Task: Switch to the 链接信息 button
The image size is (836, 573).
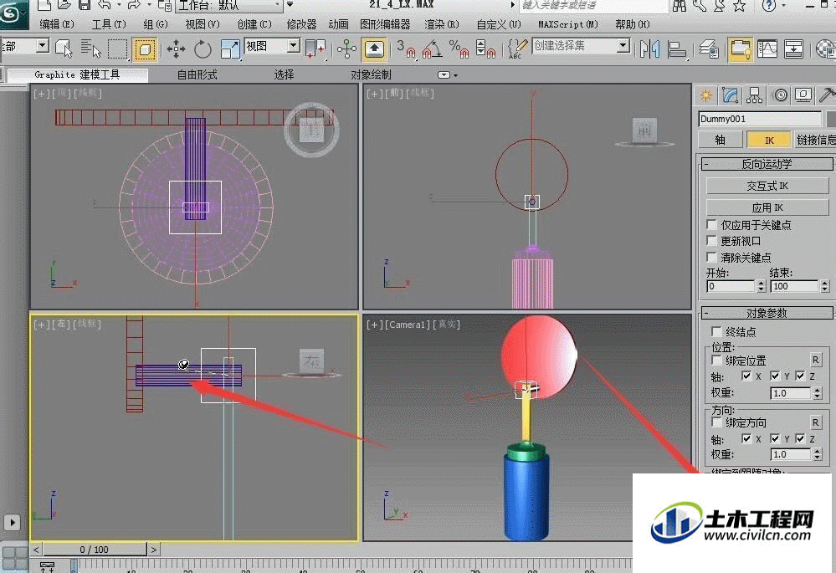Action: (x=815, y=140)
